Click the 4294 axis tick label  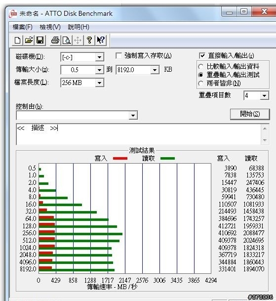coord(211,280)
